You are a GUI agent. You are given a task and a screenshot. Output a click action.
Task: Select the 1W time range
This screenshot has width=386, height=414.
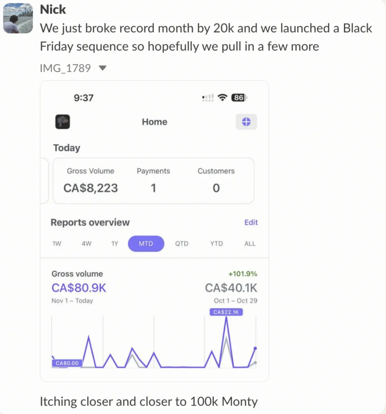click(57, 244)
